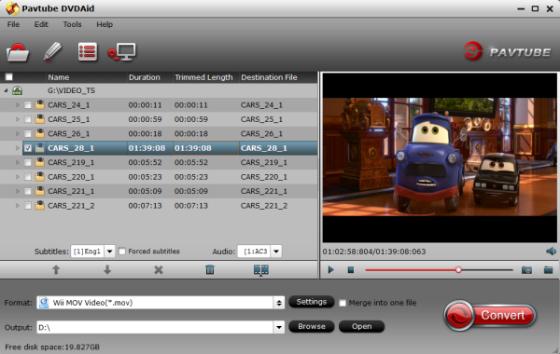Click the video preview frame
Image resolution: width=560 pixels, height=354 pixels.
[x=440, y=157]
